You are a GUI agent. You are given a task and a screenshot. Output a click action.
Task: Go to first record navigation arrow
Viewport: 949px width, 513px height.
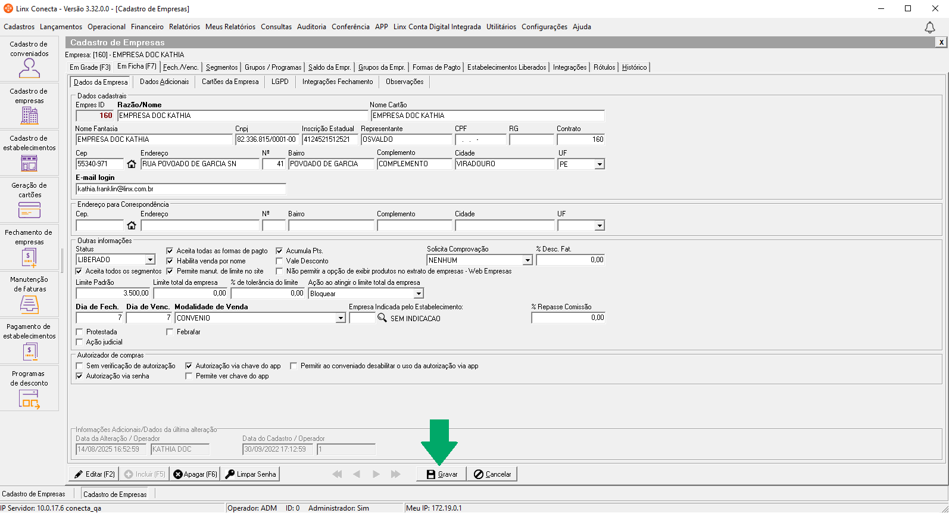pos(337,474)
